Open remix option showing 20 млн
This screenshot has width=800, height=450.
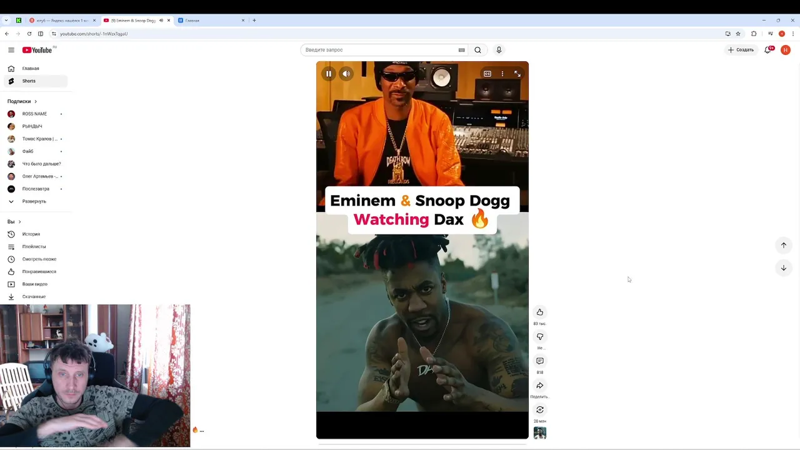click(x=540, y=410)
